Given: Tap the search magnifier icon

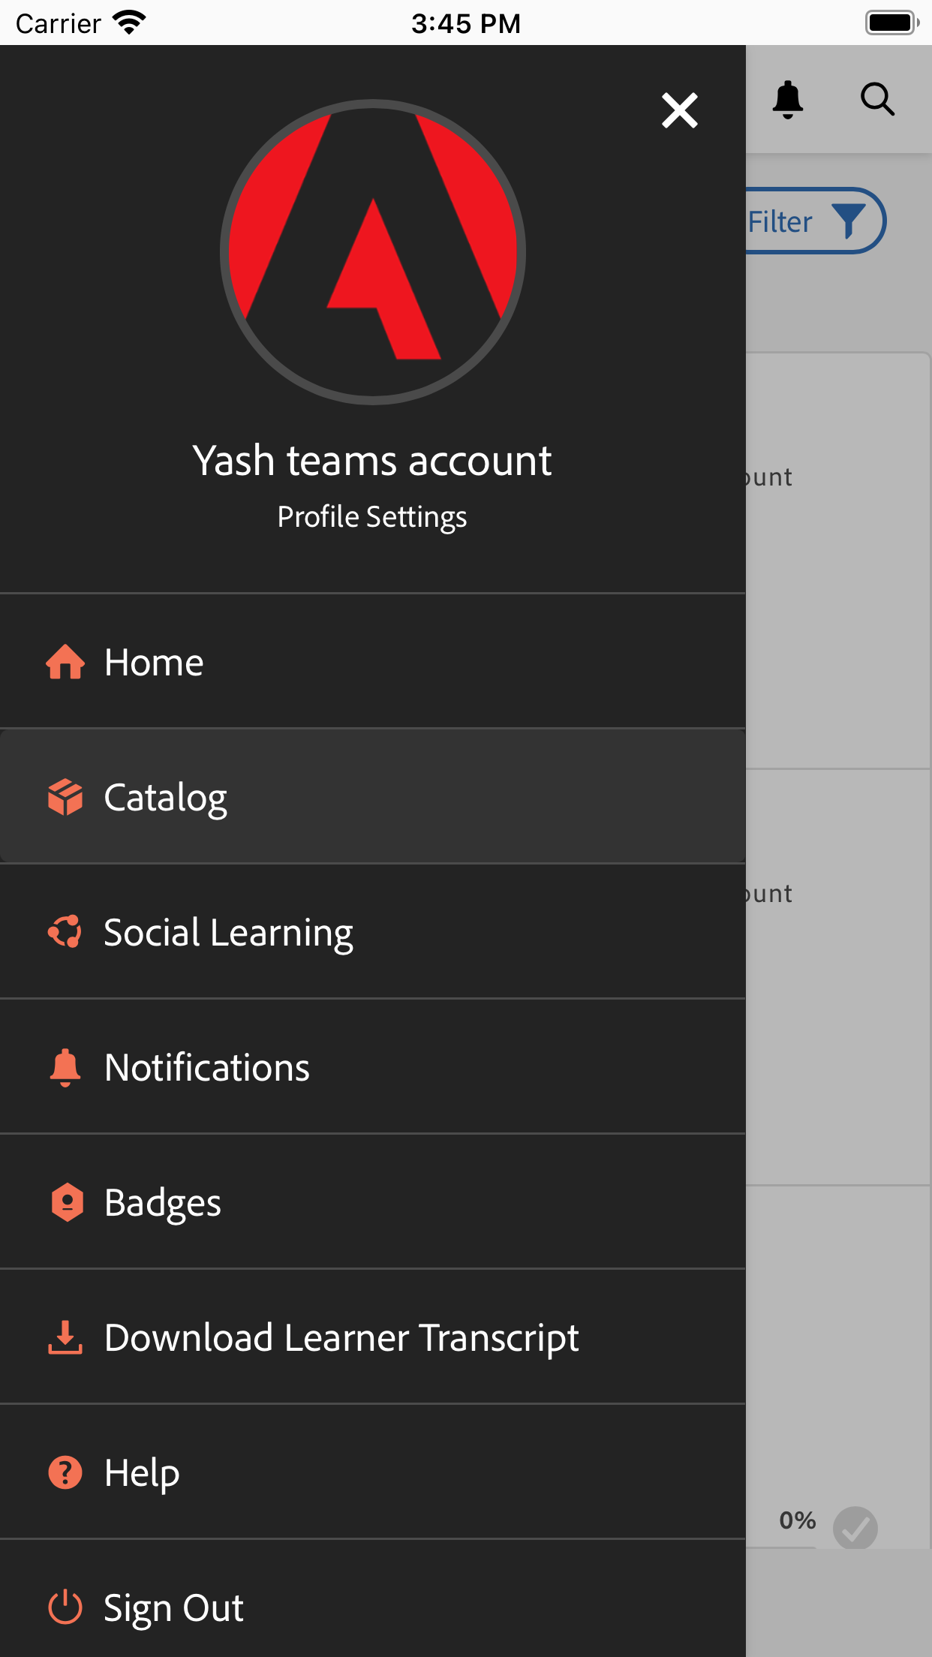Looking at the screenshot, I should pyautogui.click(x=877, y=99).
